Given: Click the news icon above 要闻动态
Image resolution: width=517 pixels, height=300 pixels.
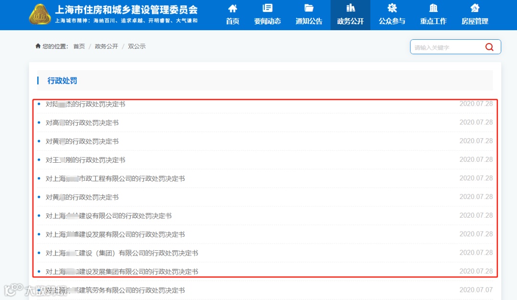Looking at the screenshot, I should click(x=268, y=8).
